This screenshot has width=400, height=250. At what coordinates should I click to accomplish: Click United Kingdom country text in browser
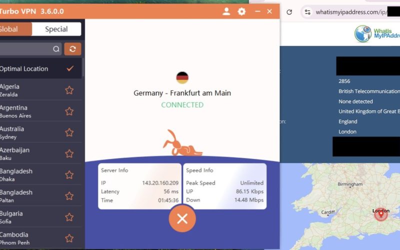pyautogui.click(x=369, y=111)
